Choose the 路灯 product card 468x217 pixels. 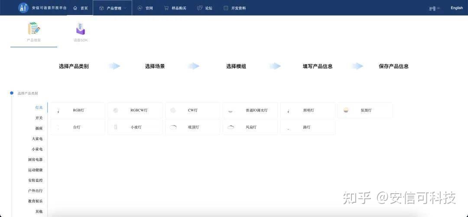(308, 127)
